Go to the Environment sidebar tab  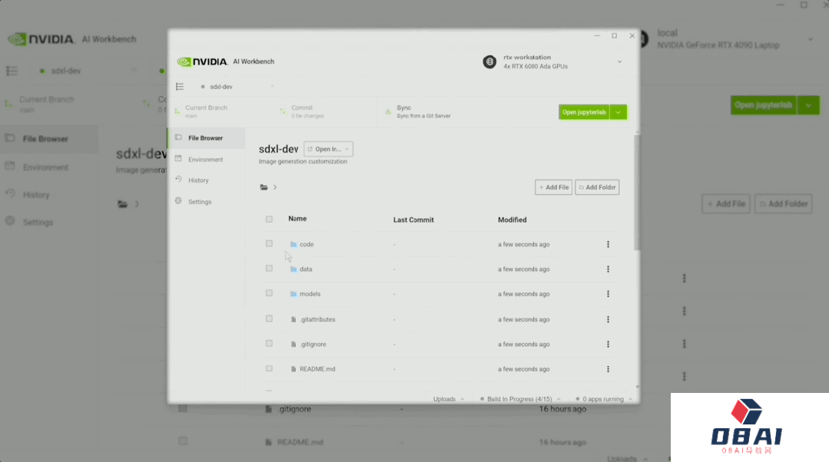(205, 160)
